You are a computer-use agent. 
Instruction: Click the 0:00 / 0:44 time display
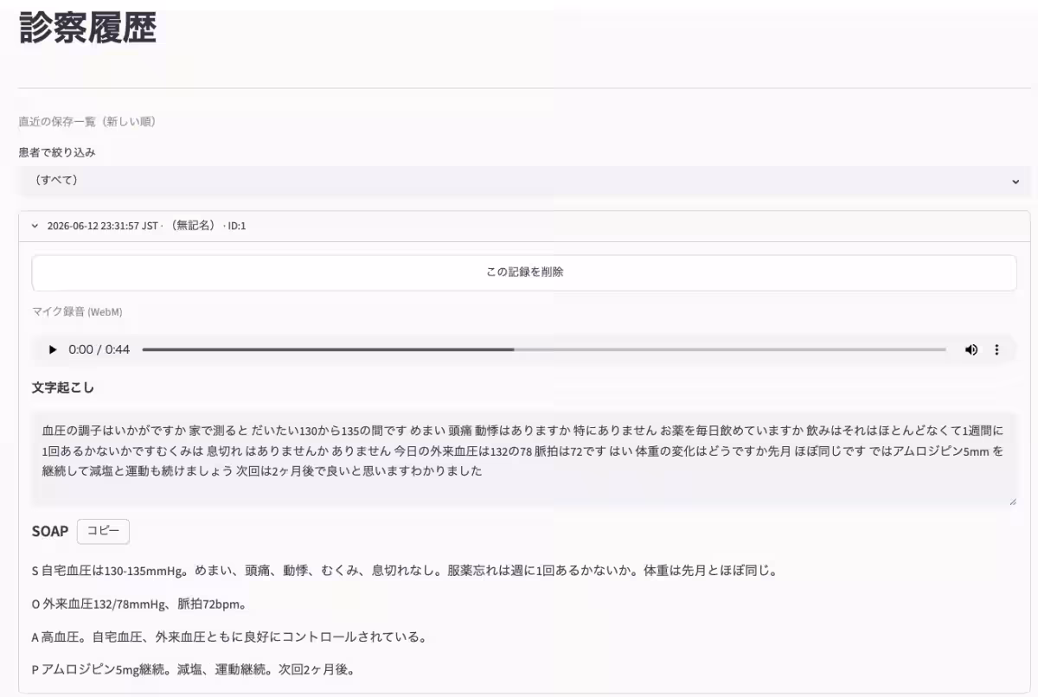(99, 349)
